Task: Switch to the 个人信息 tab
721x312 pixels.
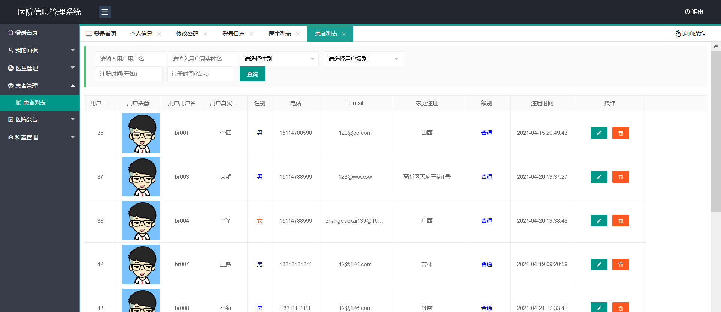Action: click(x=141, y=34)
